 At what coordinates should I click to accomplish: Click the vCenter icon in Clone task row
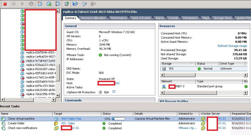[x=203, y=119]
